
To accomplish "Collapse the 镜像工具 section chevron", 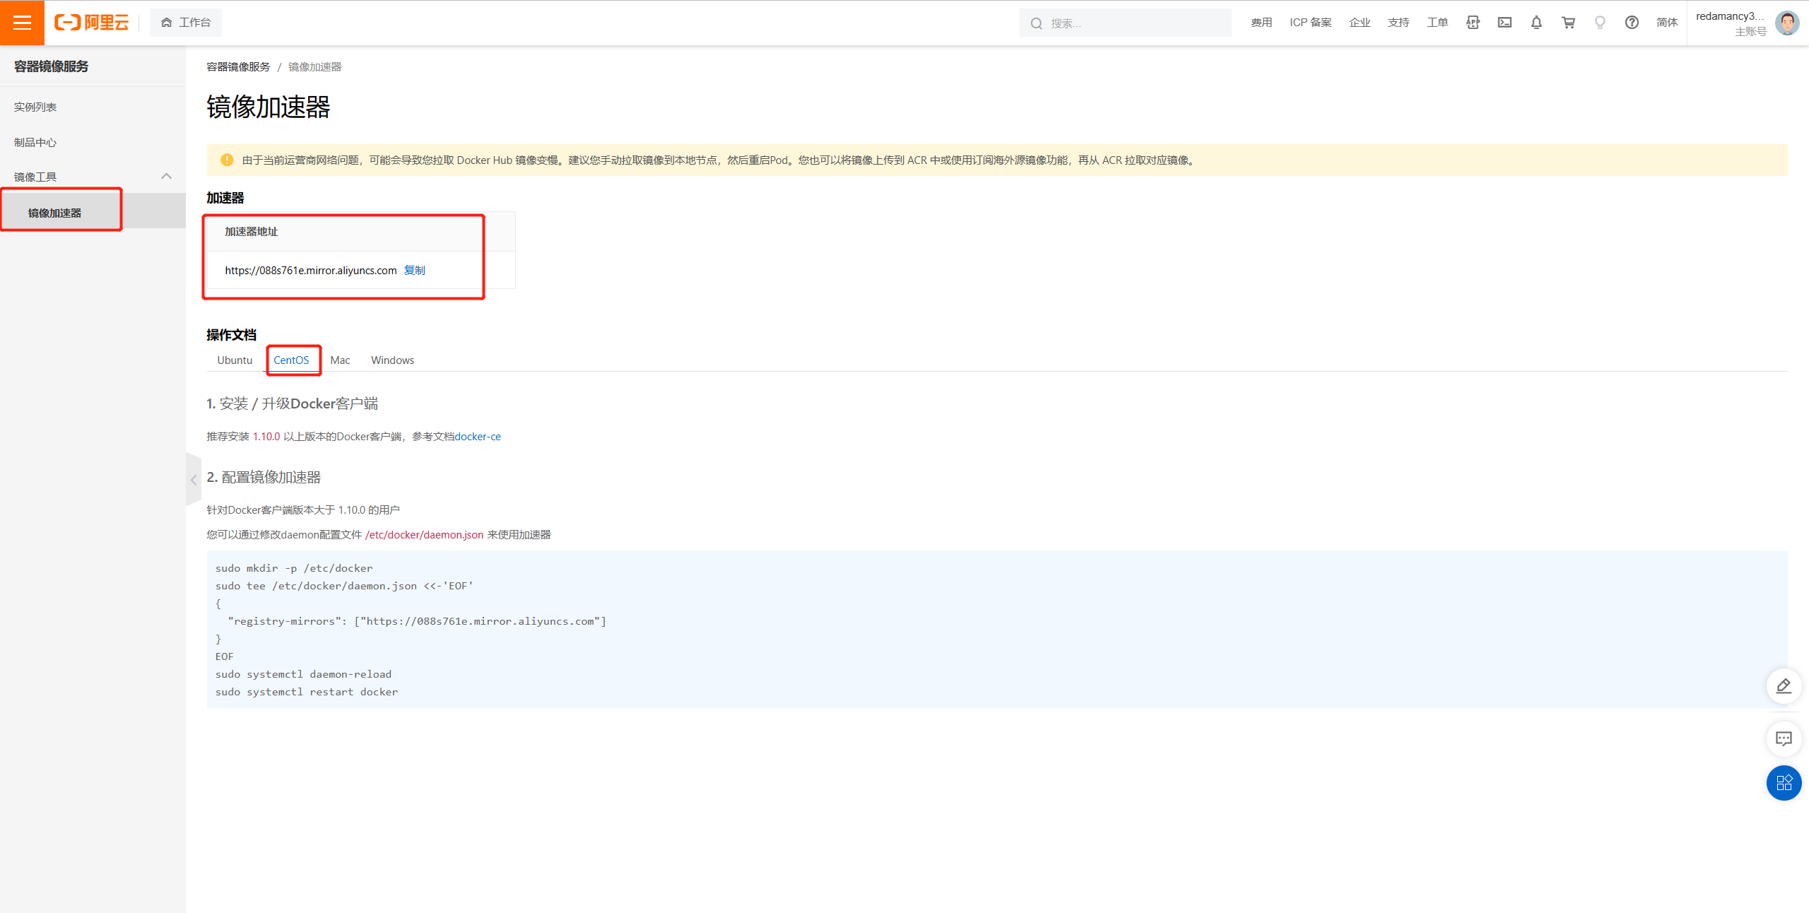I will coord(167,176).
